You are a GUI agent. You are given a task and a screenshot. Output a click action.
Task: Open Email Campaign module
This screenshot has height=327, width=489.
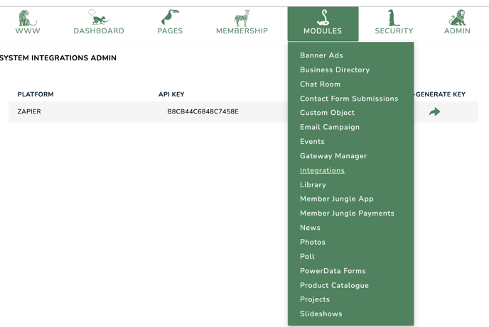click(x=330, y=127)
